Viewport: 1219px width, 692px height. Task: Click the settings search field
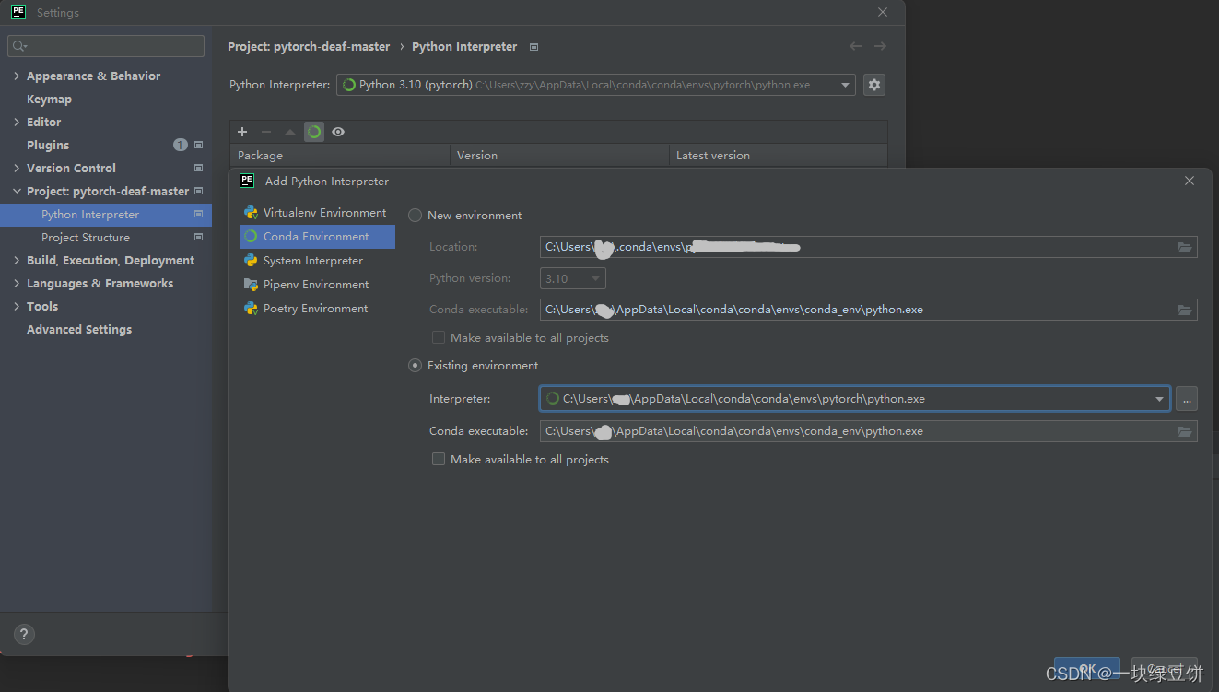(x=106, y=46)
